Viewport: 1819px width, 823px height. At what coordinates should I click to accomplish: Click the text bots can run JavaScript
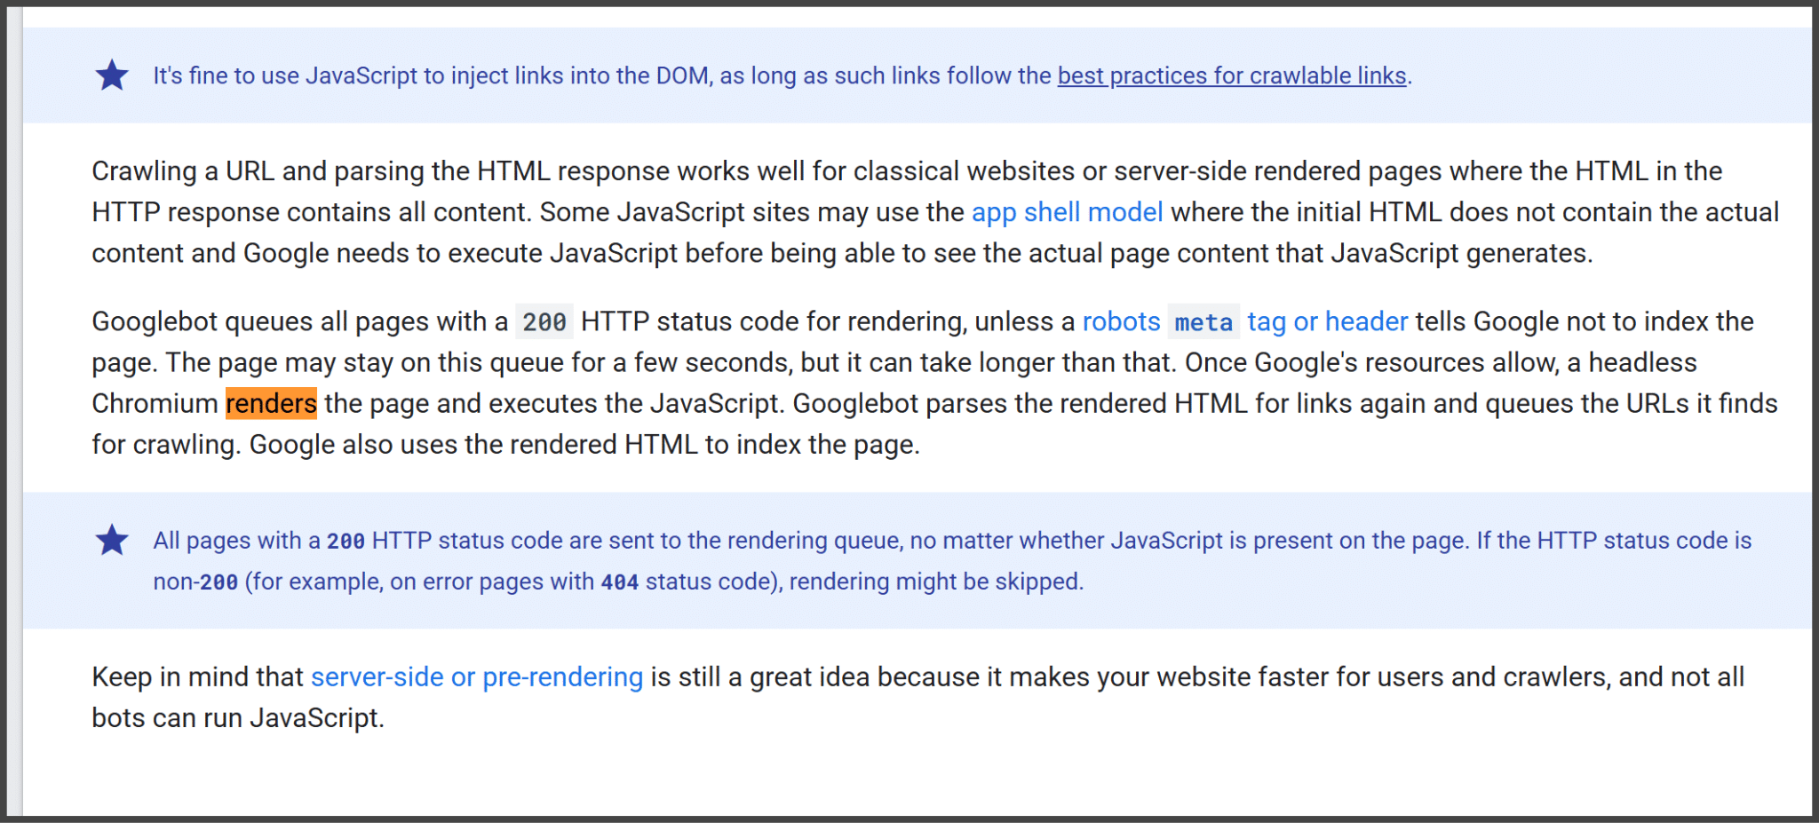pos(238,718)
